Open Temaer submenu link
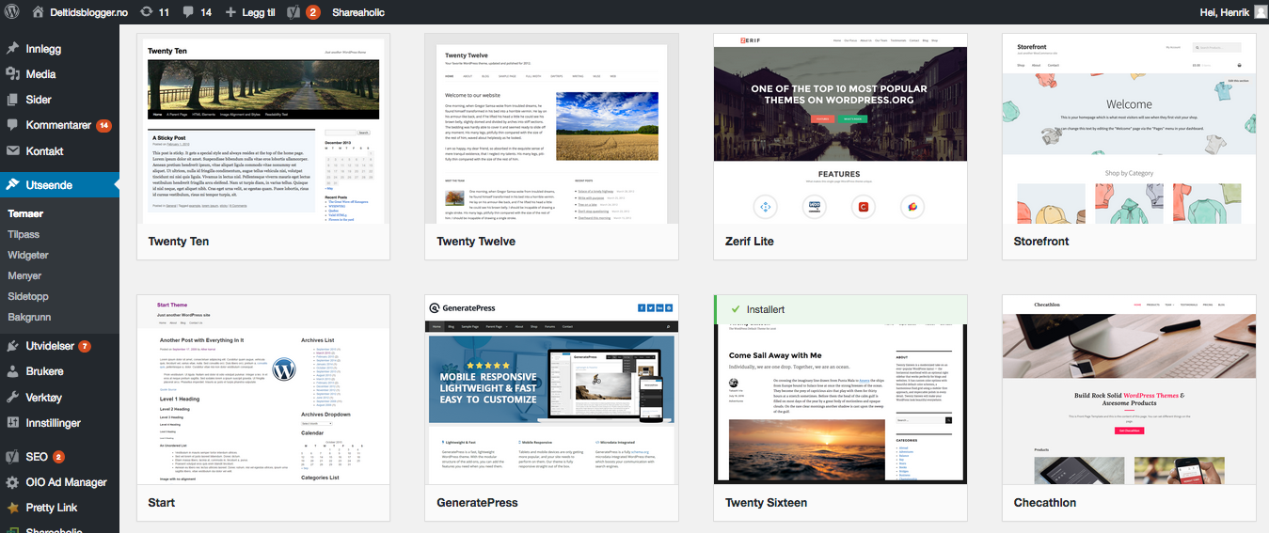The width and height of the screenshot is (1269, 533). [25, 213]
